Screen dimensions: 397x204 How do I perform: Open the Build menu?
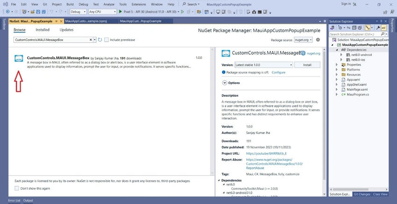click(70, 4)
